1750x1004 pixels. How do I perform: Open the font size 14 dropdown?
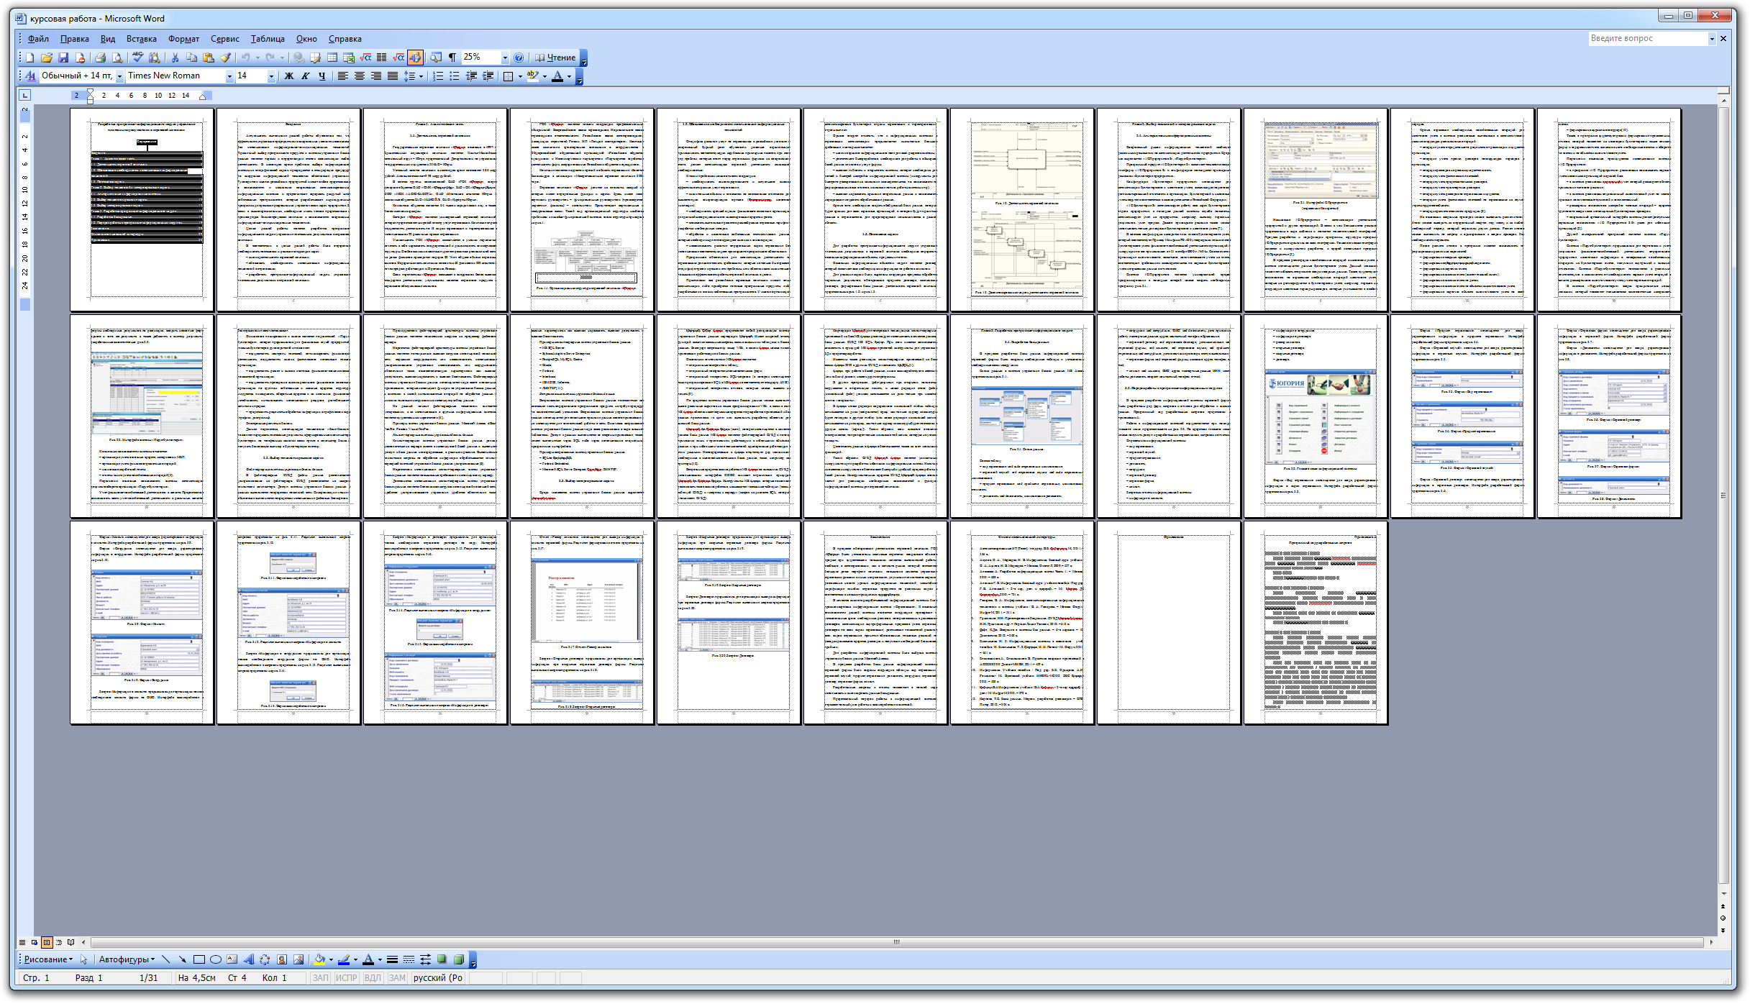[271, 76]
